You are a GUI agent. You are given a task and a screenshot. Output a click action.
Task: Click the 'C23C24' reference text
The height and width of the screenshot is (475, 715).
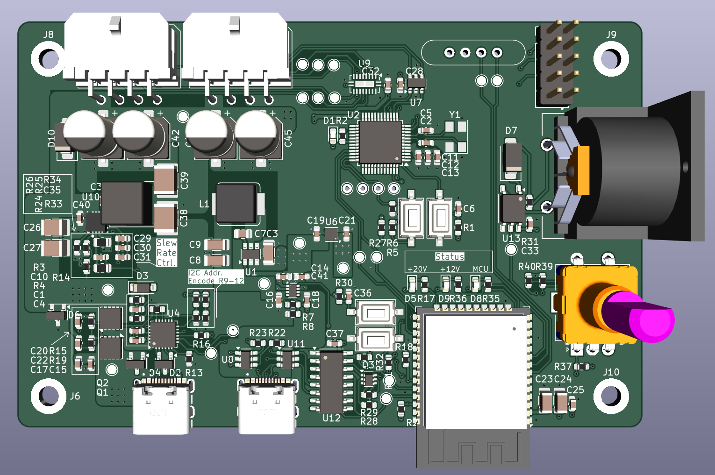[553, 379]
